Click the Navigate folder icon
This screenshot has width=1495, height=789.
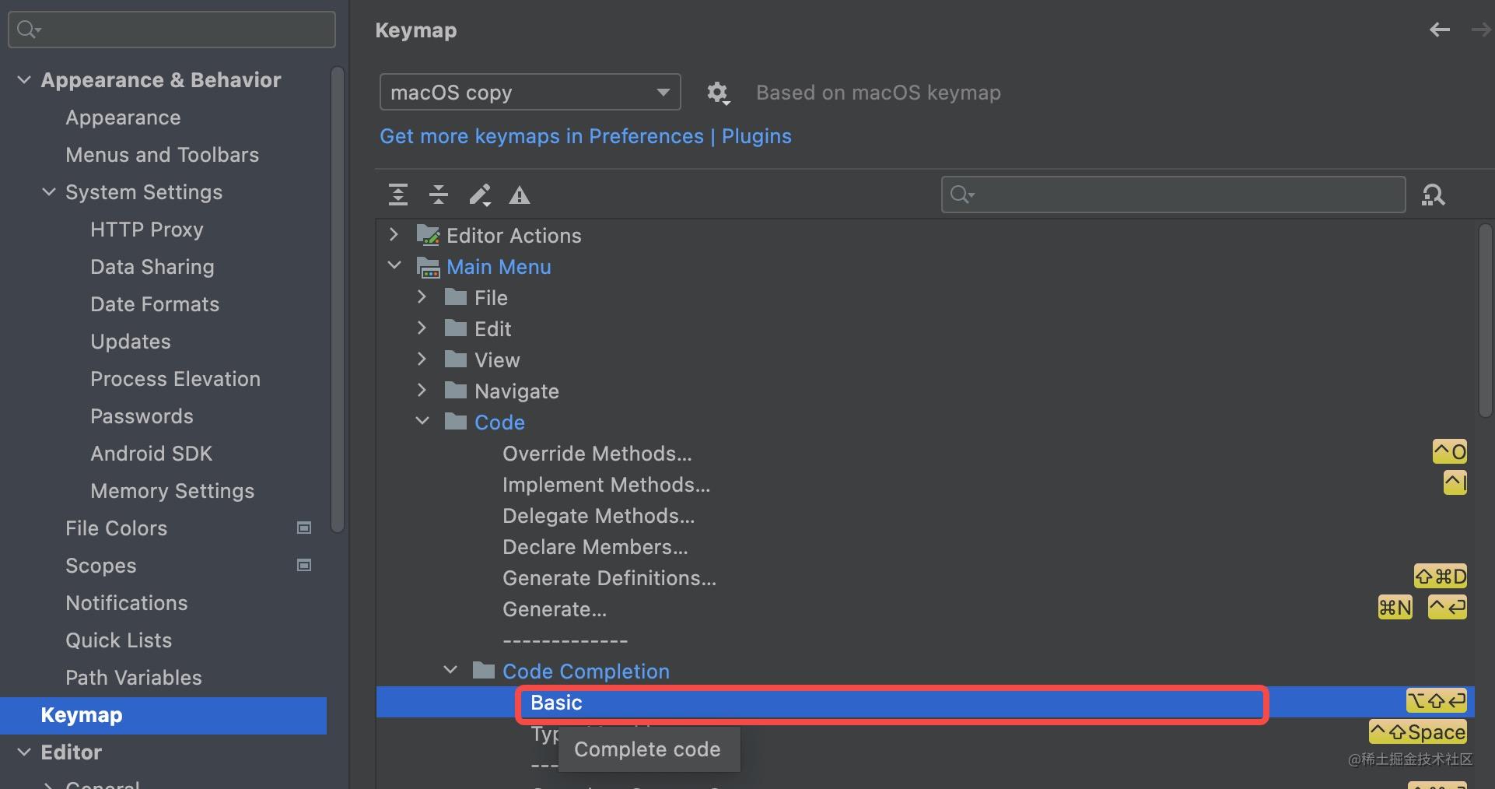(456, 391)
